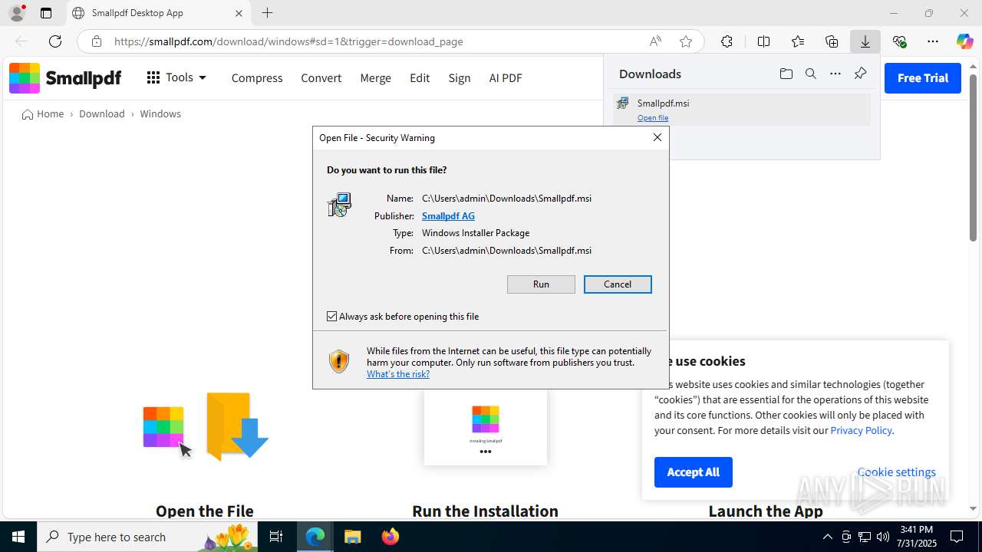The height and width of the screenshot is (552, 982).
Task: Open the Smallpdf AG publisher link
Action: tap(448, 216)
